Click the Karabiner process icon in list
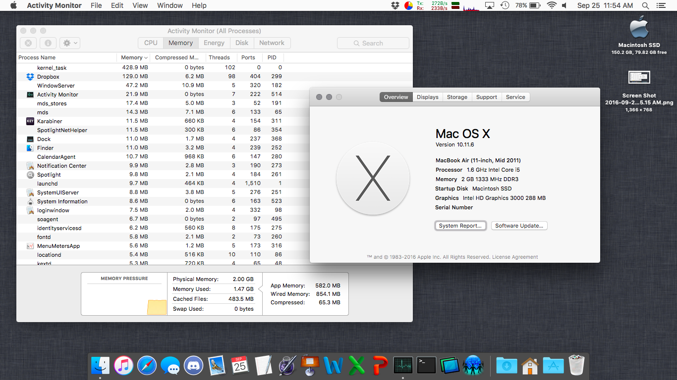677x380 pixels. pos(30,121)
